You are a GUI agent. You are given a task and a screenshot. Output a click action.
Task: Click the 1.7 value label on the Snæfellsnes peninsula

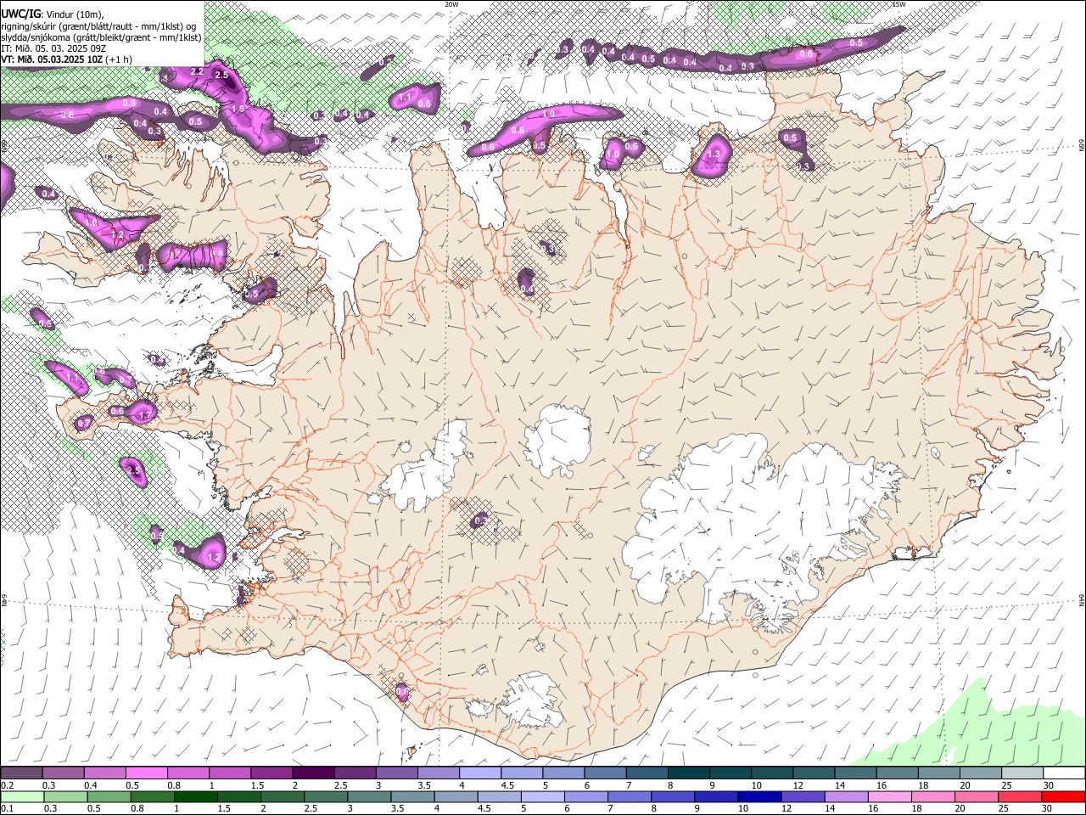click(x=144, y=415)
